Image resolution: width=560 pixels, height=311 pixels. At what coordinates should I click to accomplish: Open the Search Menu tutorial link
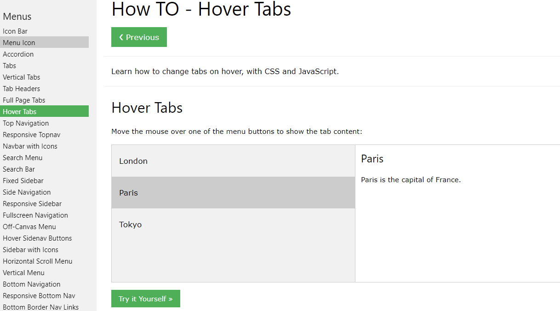[23, 157]
